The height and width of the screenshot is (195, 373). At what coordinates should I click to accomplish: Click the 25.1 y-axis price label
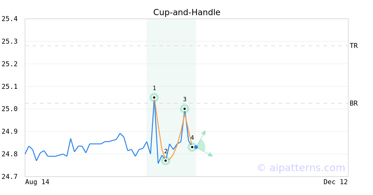pyautogui.click(x=9, y=86)
